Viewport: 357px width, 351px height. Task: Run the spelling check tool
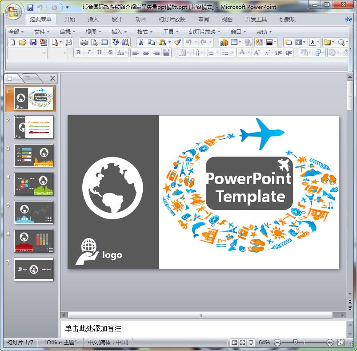(116, 42)
